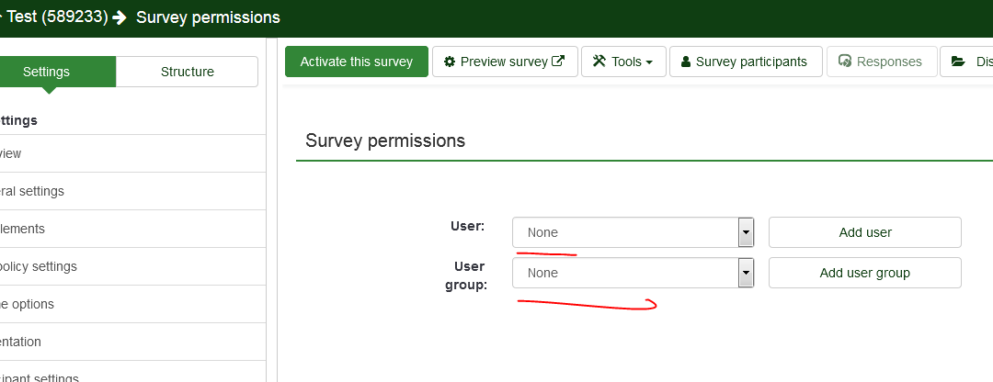Click the Responses icon in the toolbar
Screen dimensions: 993x382
coord(844,62)
